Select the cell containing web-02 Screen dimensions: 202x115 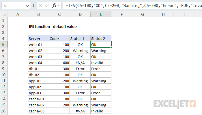point(38,51)
